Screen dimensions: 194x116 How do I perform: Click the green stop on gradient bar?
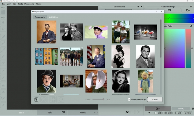169,18
